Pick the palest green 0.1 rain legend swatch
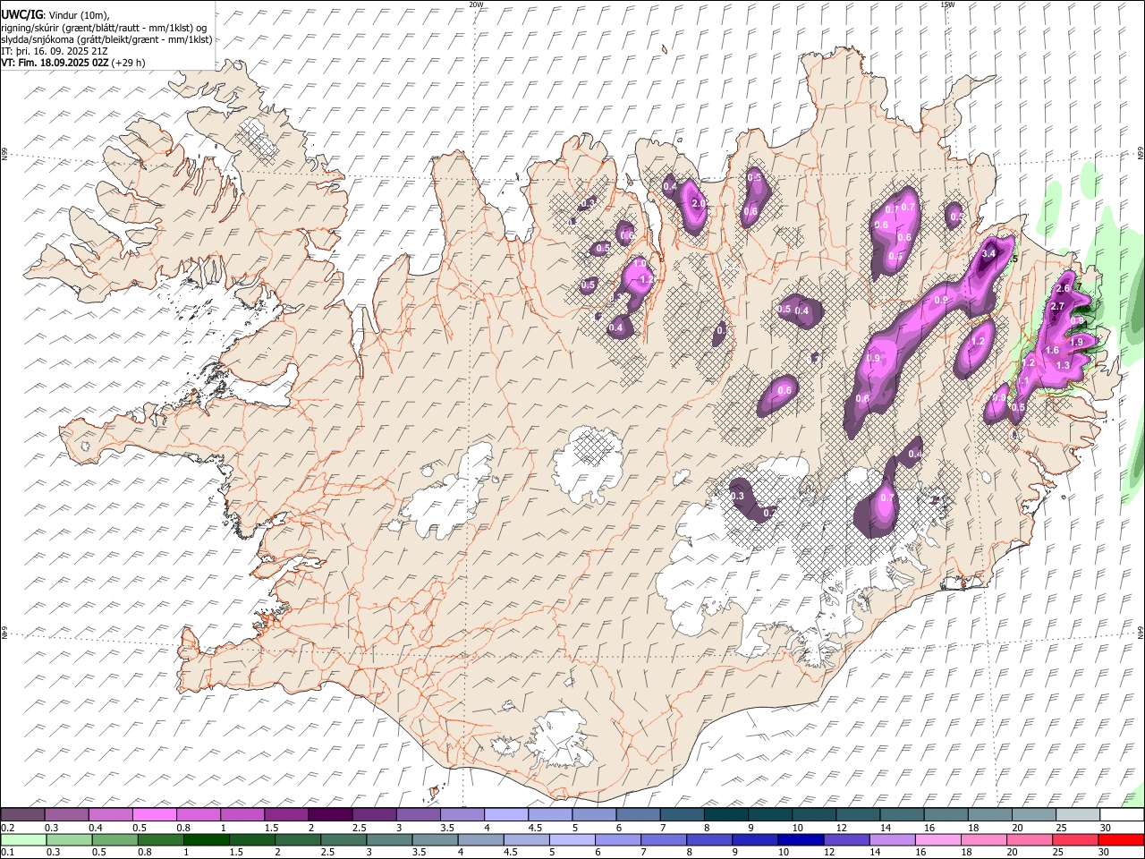Image resolution: width=1145 pixels, height=859 pixels. pos(23,840)
